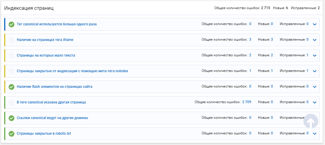Expand the flash элементов row chevron
This screenshot has width=325, height=145.
coord(315,87)
